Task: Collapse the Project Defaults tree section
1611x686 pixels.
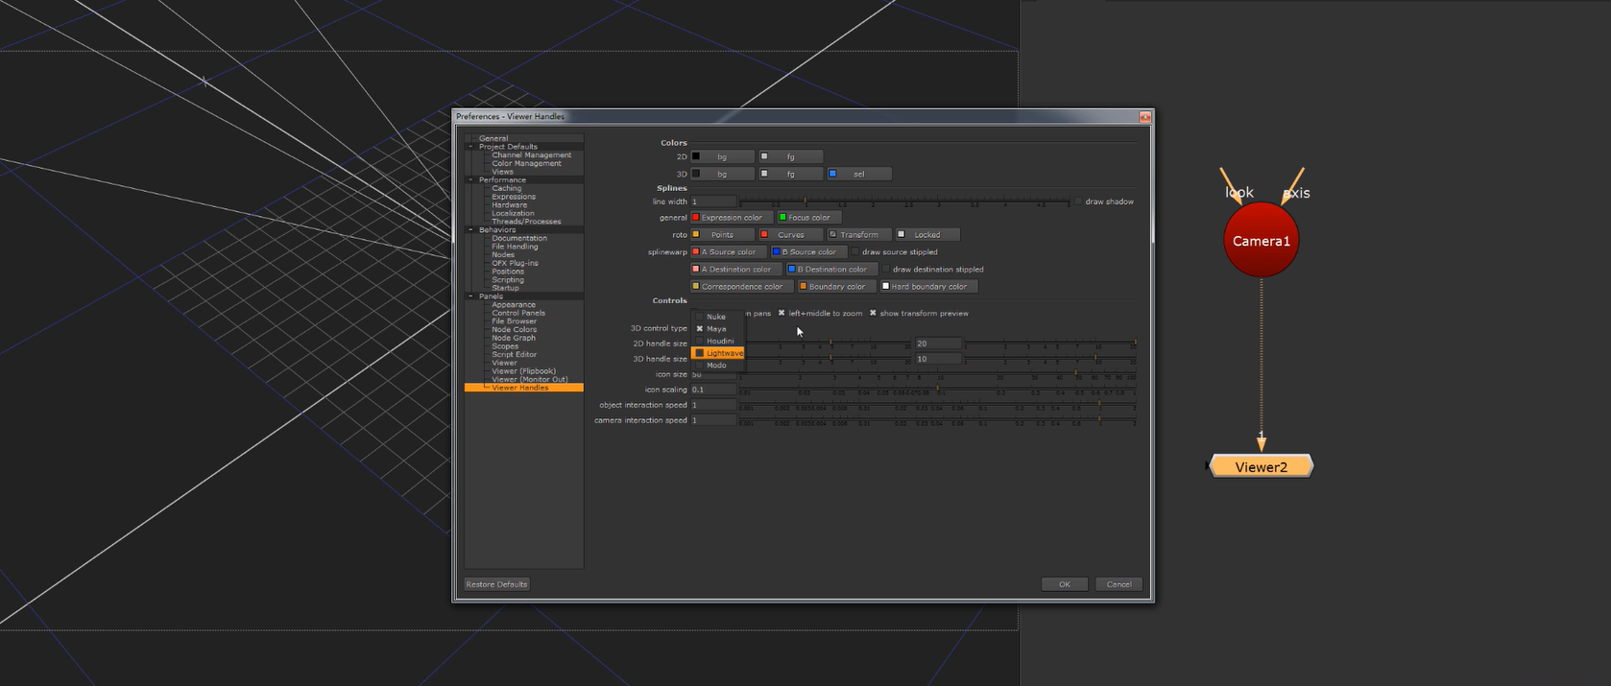Action: pos(470,147)
